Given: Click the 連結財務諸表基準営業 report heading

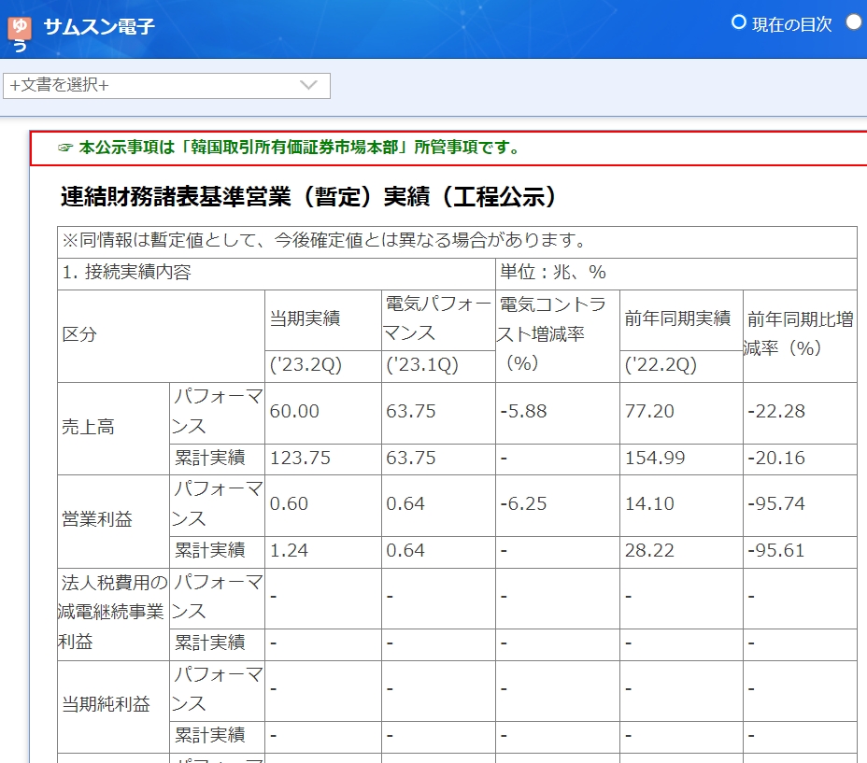Looking at the screenshot, I should (308, 196).
